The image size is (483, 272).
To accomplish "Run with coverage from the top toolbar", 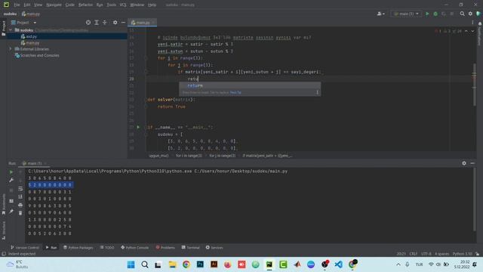I will 444,14.
